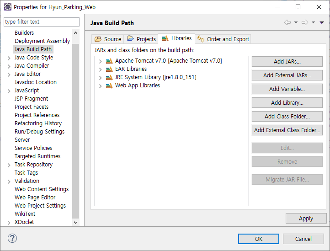Expand Validation category
Screen dimensions: 330x251
coord(9,182)
